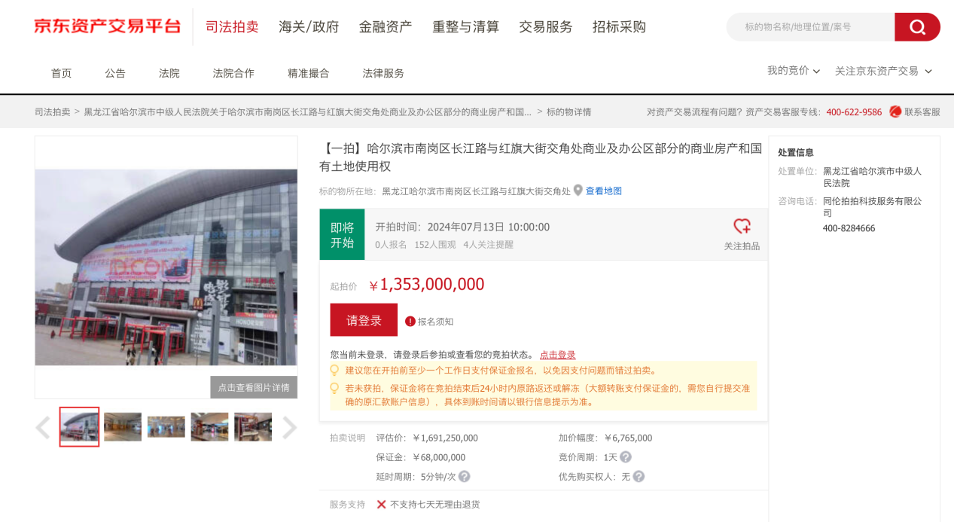Image resolution: width=954 pixels, height=522 pixels.
Task: Click the 查看地图 link
Action: coord(603,191)
